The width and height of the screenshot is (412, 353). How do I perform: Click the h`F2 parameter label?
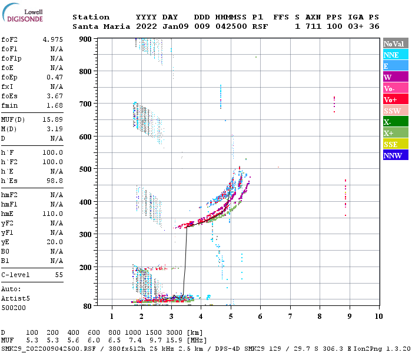point(9,162)
